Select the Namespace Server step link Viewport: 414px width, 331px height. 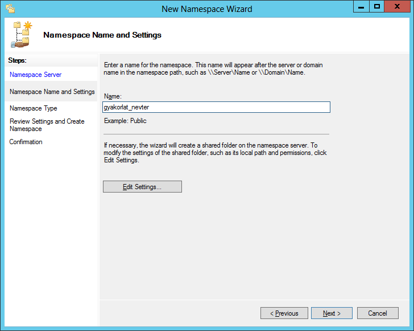point(35,75)
